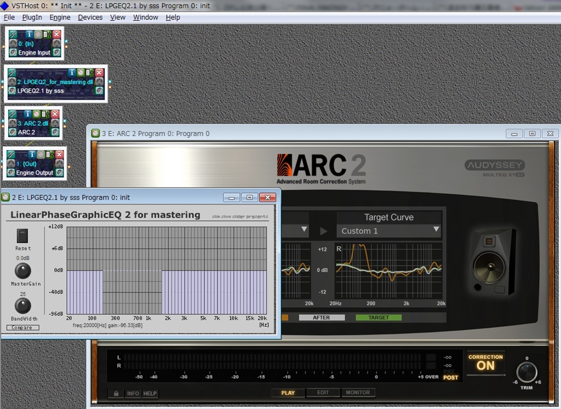Click the info icon on ARC 2 node

[x=28, y=114]
